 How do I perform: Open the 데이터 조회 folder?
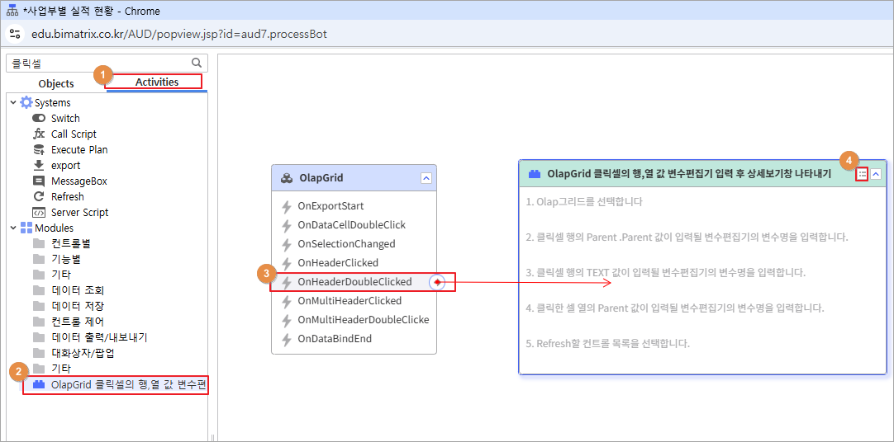[78, 291]
